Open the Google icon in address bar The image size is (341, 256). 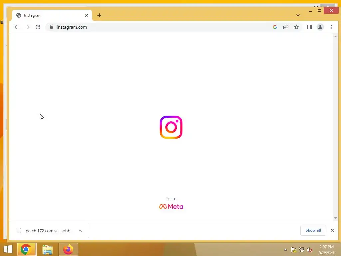(275, 27)
